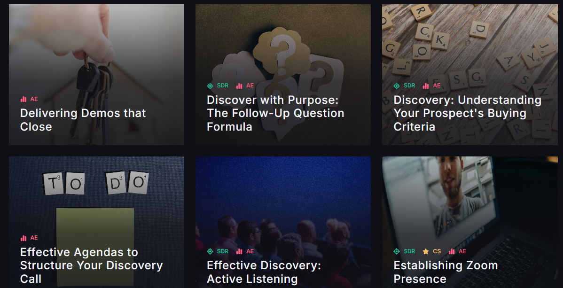Open Discovery: Understanding Your Prospect's Buying Criteria
563x288 pixels.
pyautogui.click(x=468, y=113)
